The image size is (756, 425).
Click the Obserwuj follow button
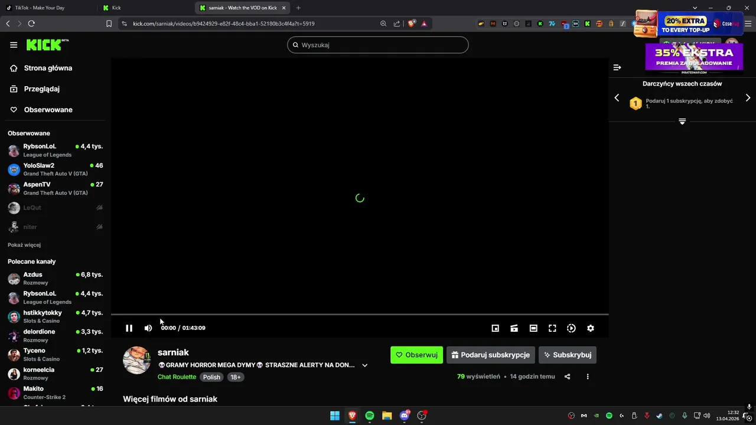(x=416, y=355)
